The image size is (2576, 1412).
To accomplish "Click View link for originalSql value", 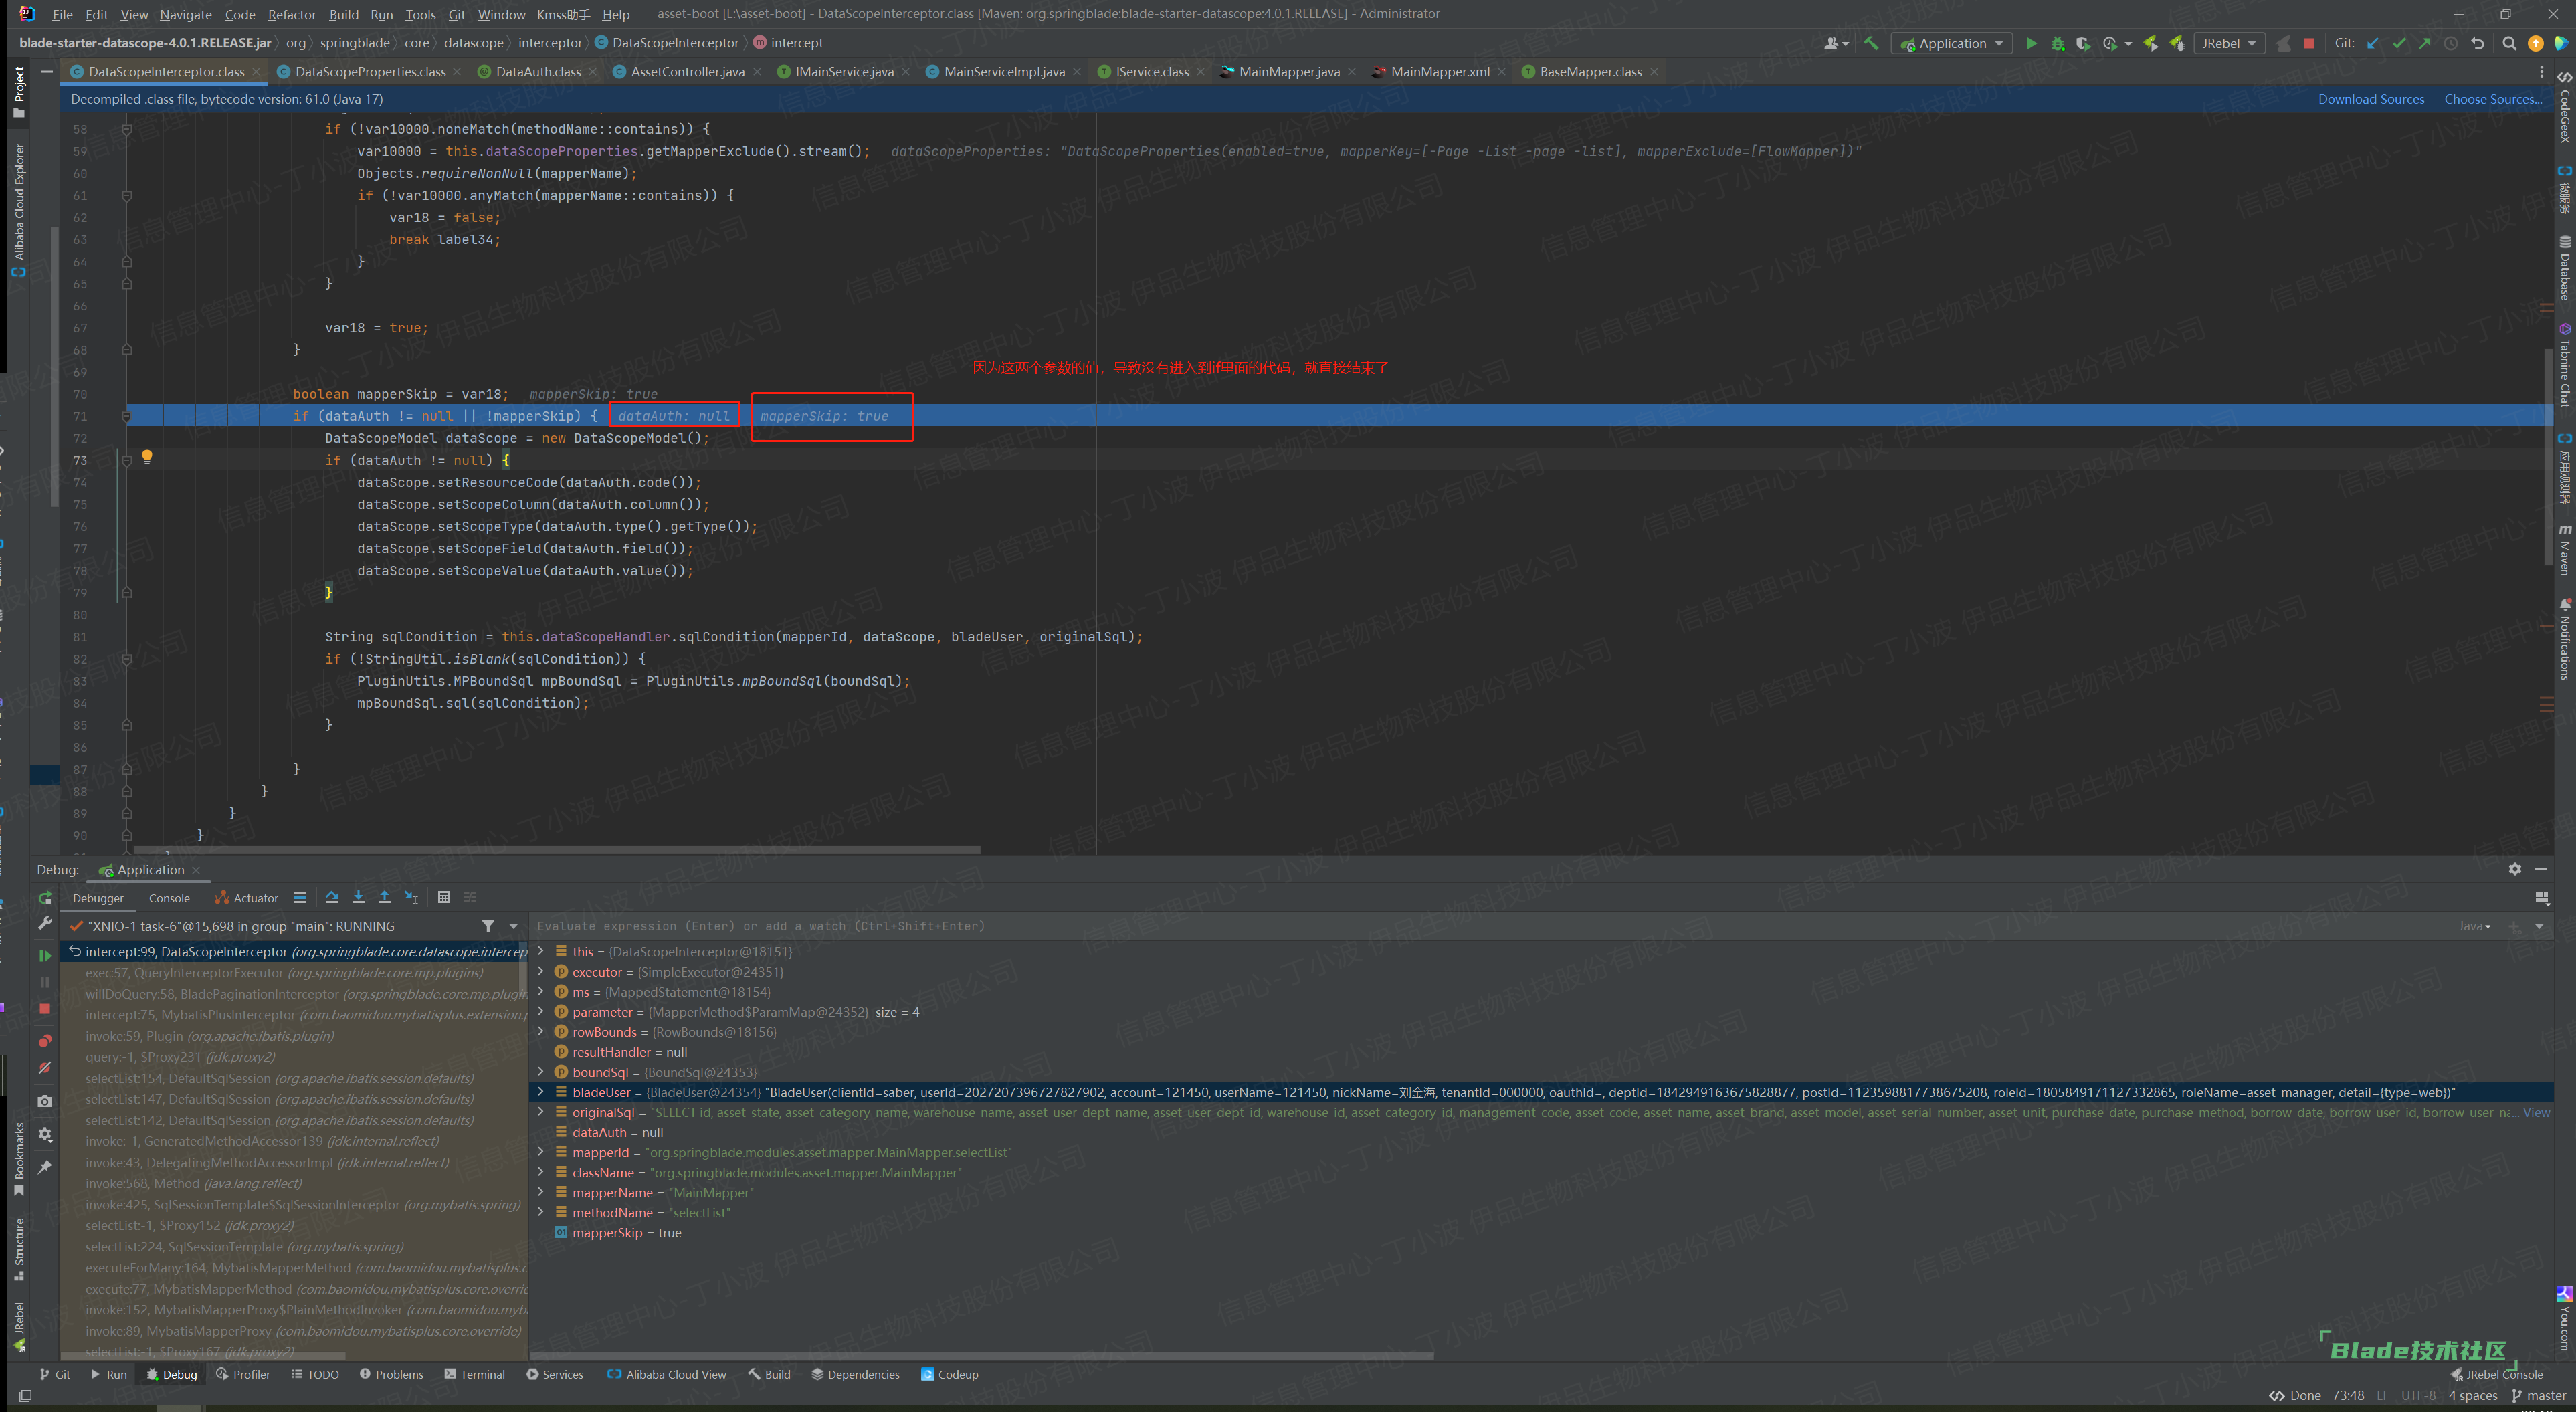I will (x=2536, y=1112).
